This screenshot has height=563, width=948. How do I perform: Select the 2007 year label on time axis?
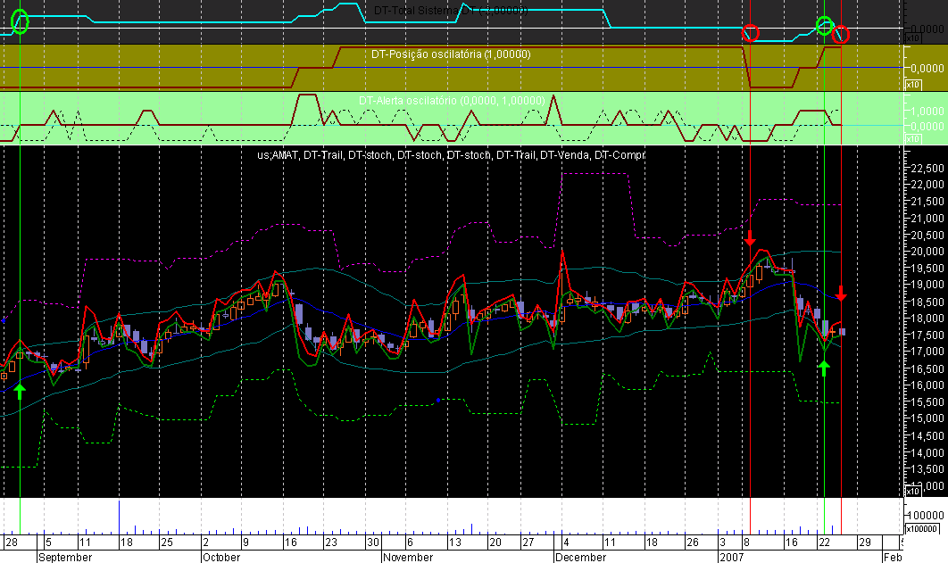coord(732,557)
